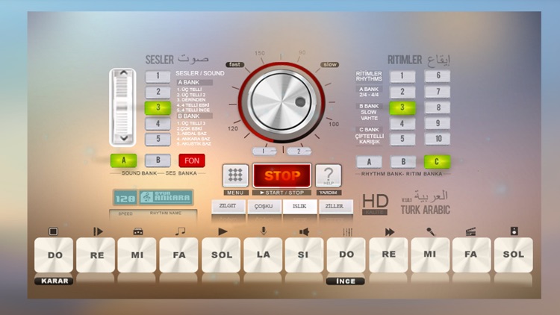Select sound number 5 in SESLER
The height and width of the screenshot is (315, 560).
coord(158,139)
